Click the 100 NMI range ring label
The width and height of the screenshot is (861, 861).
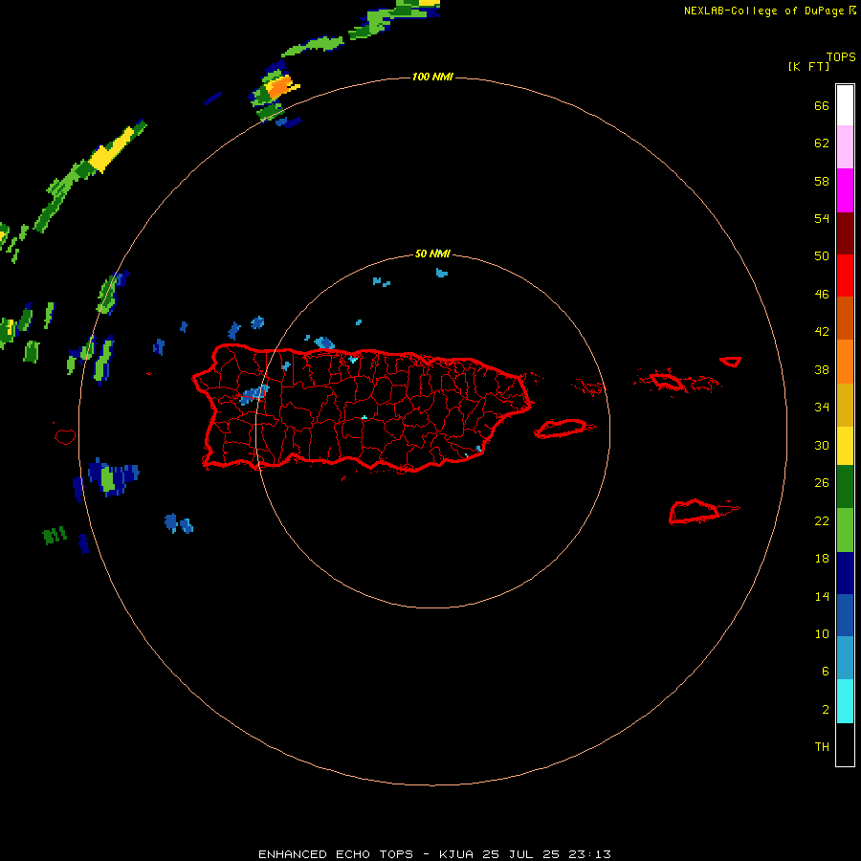432,77
